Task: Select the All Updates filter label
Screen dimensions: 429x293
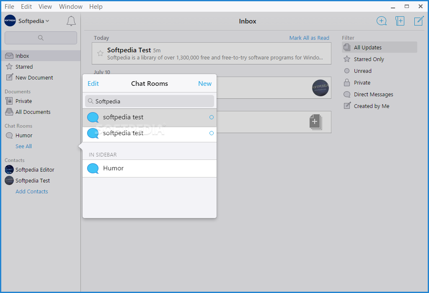Action: [367, 48]
